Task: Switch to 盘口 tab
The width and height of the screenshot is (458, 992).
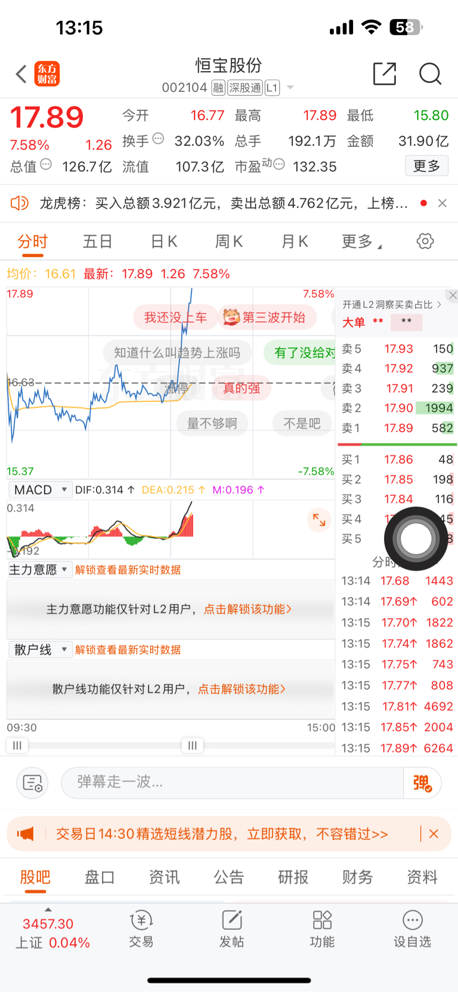Action: 100,877
